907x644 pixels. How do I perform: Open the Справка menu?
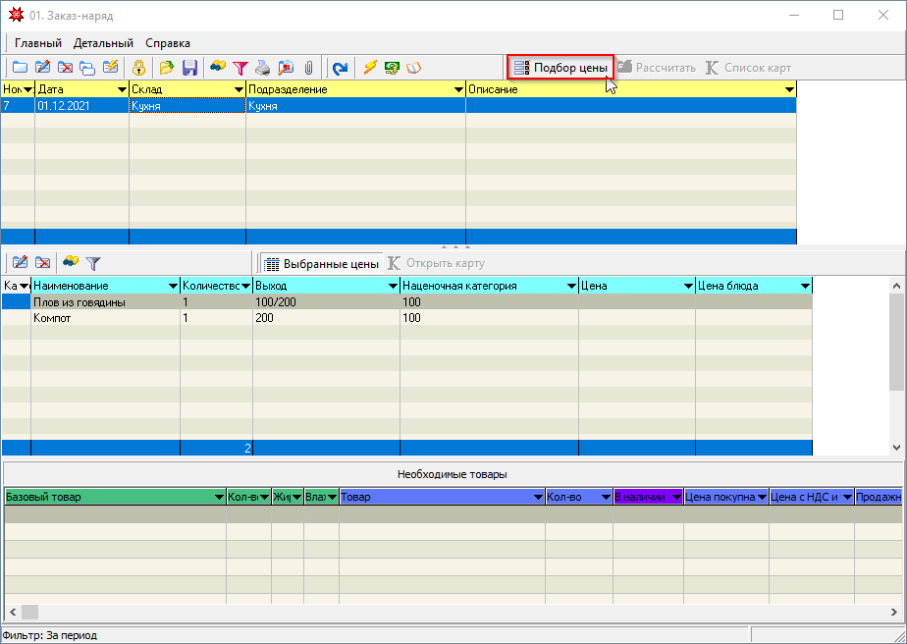pyautogui.click(x=168, y=43)
